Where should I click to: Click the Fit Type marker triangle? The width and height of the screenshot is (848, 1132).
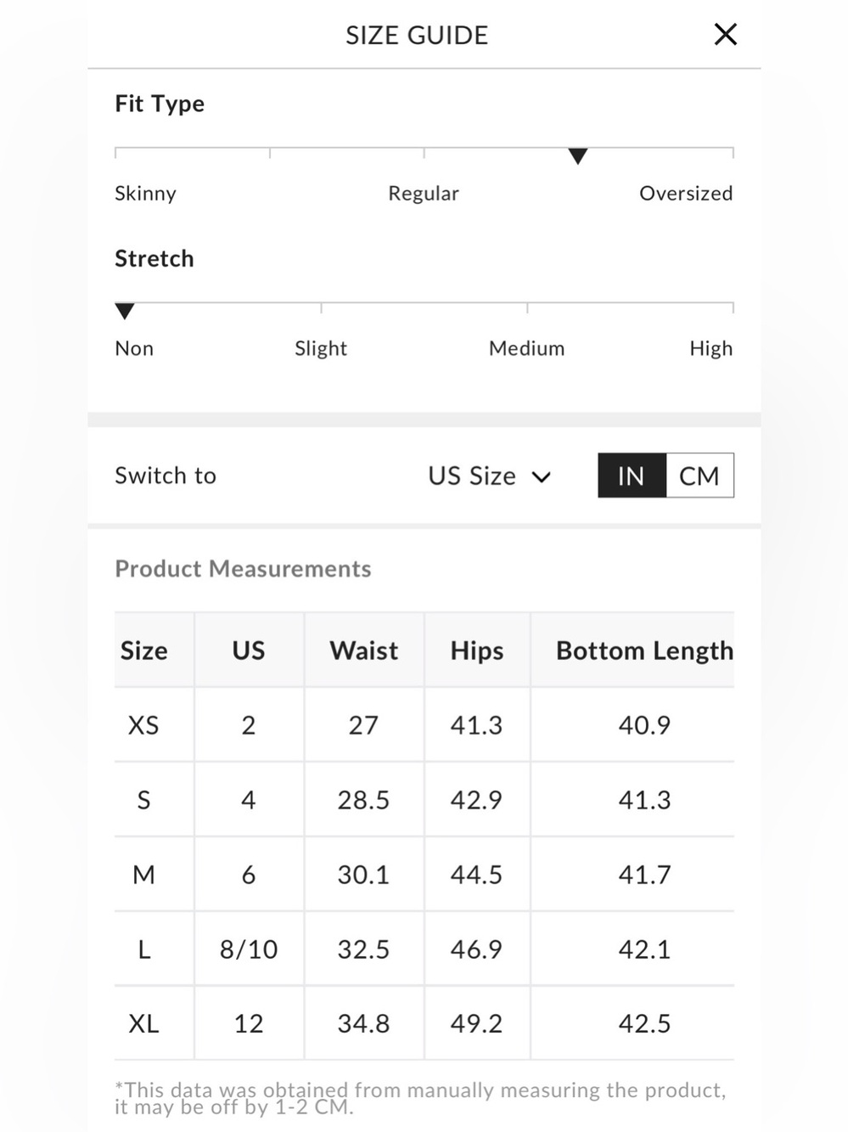(578, 156)
